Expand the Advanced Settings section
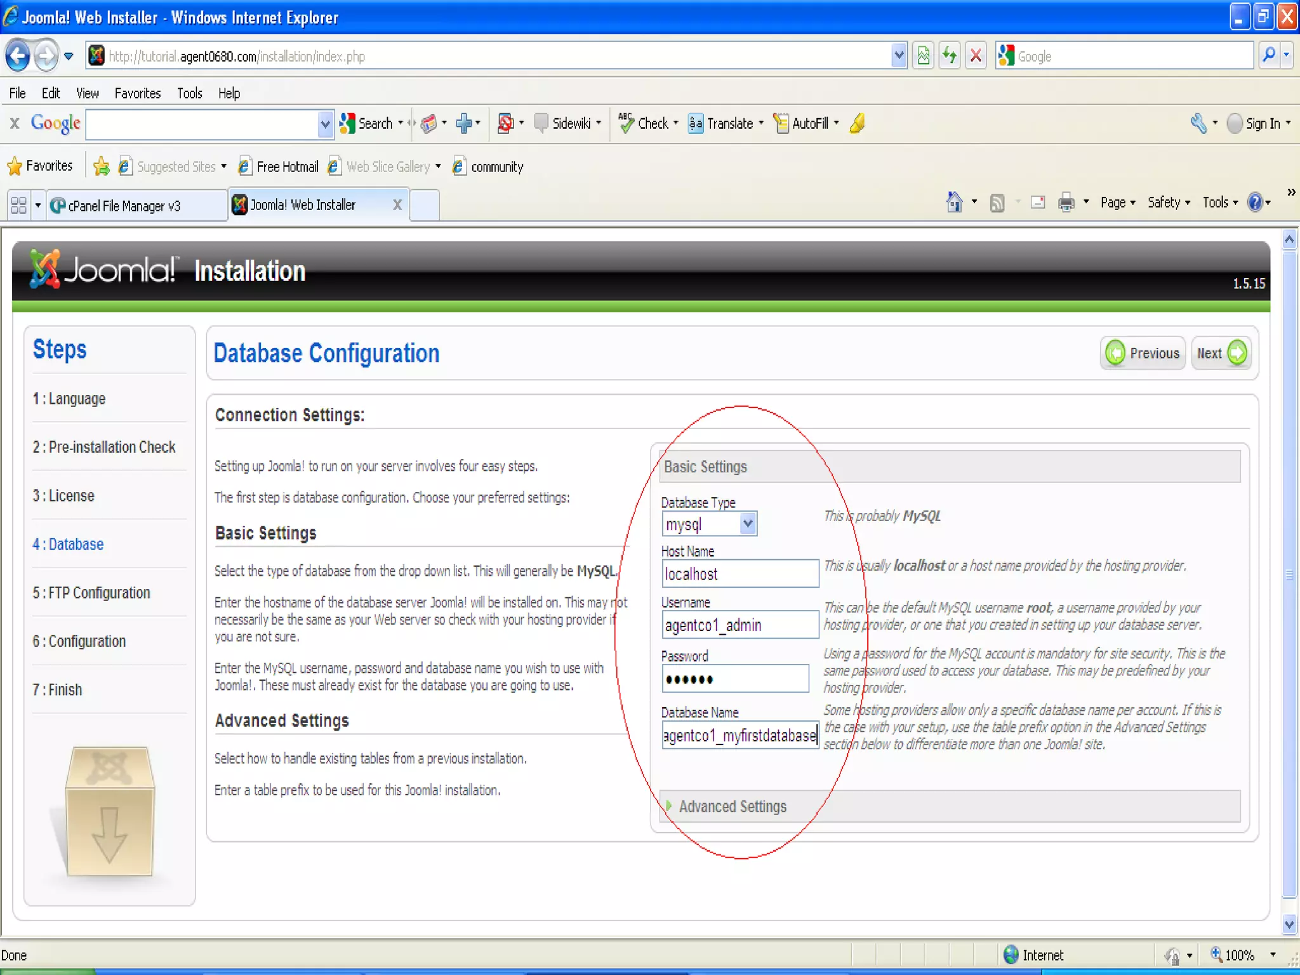Viewport: 1300px width, 975px height. 732,806
